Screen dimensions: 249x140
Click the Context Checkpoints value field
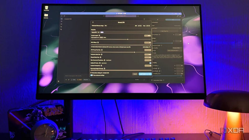pos(148,66)
